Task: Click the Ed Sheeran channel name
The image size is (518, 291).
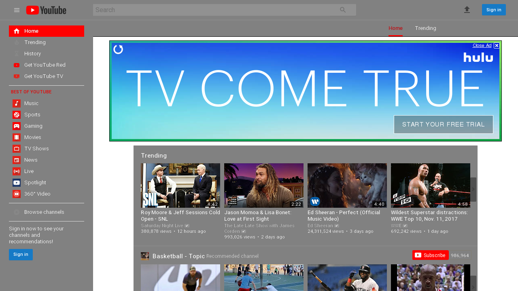Action: pos(320,226)
